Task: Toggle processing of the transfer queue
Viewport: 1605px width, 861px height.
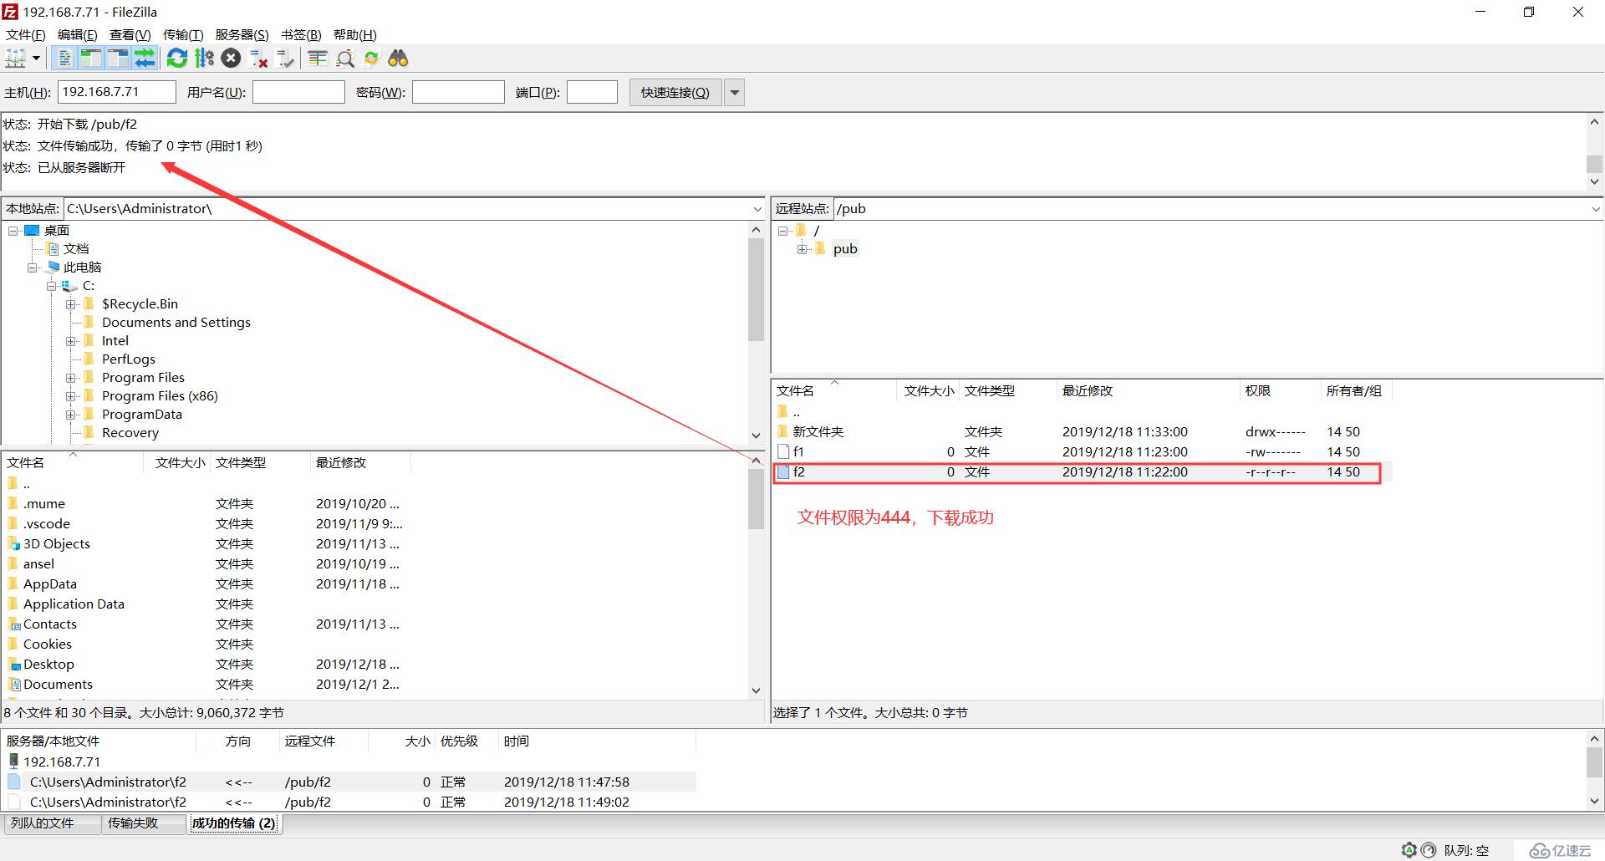Action: [204, 59]
